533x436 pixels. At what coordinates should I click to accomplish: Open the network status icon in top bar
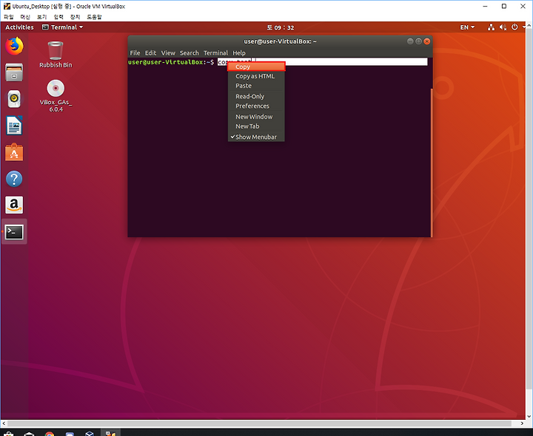pos(491,27)
